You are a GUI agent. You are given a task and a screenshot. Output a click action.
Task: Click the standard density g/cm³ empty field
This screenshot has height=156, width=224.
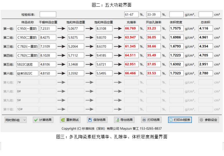176,14
